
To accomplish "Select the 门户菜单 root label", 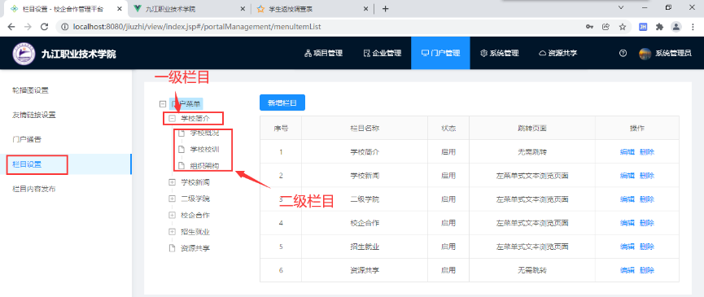I will 186,104.
